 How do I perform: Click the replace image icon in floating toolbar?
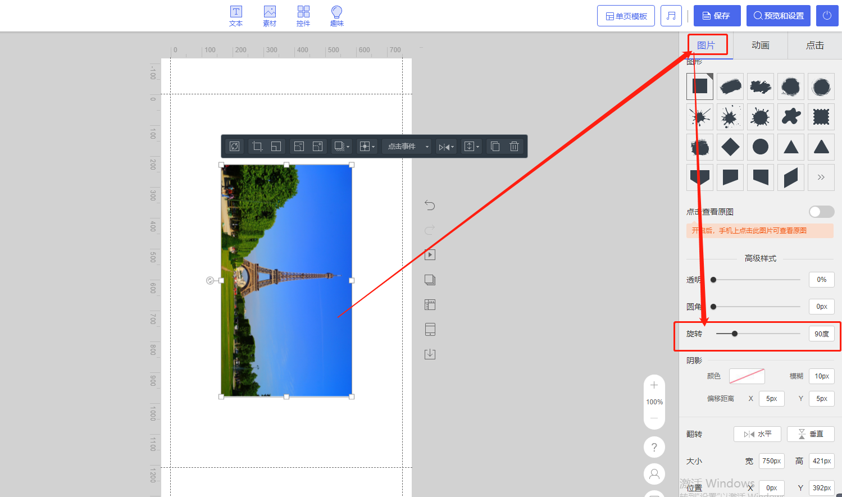235,147
